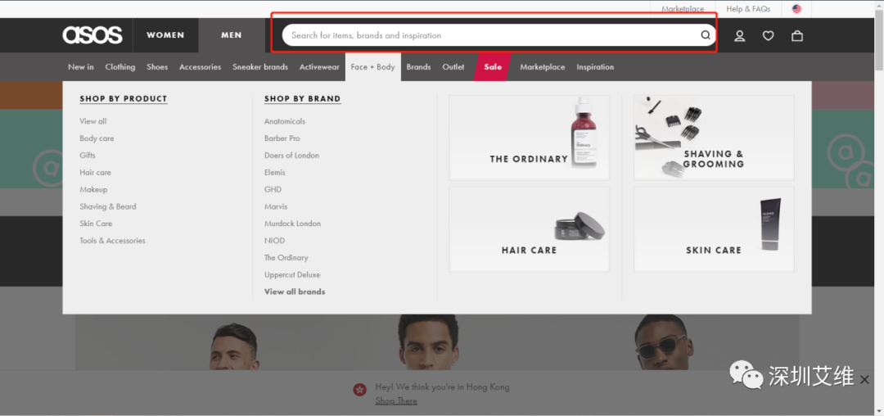884x416 pixels.
Task: Open the Brands menu
Action: (x=418, y=66)
